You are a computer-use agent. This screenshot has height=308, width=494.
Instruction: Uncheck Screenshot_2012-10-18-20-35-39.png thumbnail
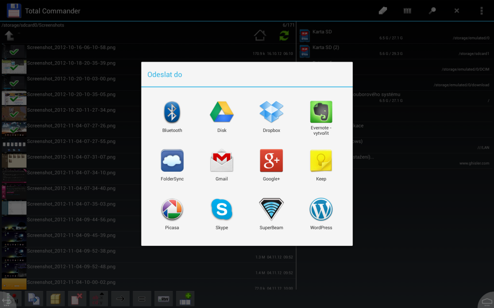14,67
